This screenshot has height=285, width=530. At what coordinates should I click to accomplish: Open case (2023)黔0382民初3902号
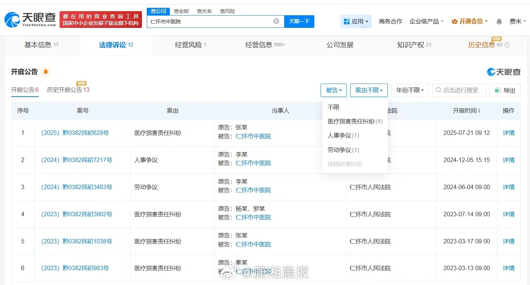point(76,214)
